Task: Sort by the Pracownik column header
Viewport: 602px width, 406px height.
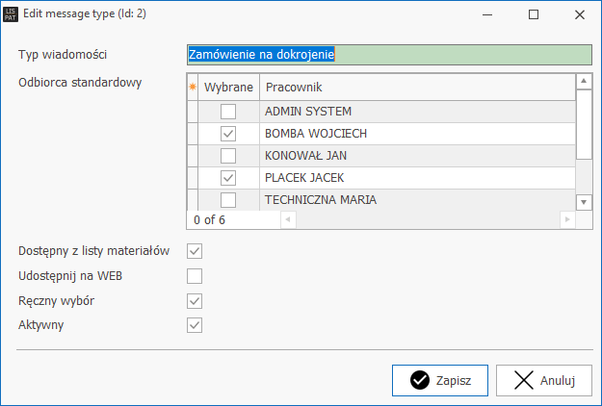Action: point(416,87)
